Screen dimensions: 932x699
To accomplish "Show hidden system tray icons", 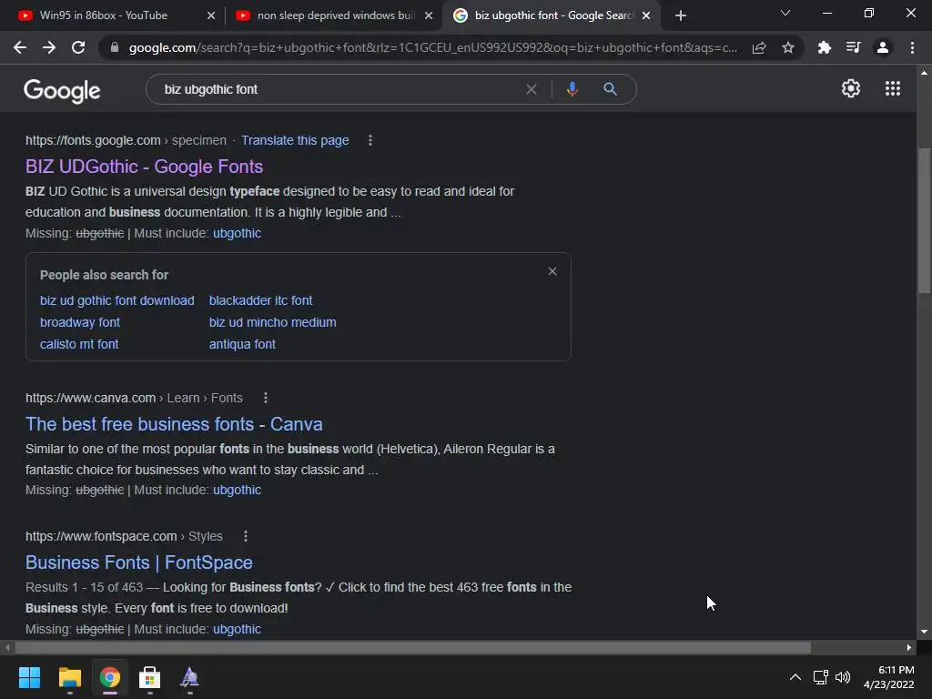I will pyautogui.click(x=795, y=677).
